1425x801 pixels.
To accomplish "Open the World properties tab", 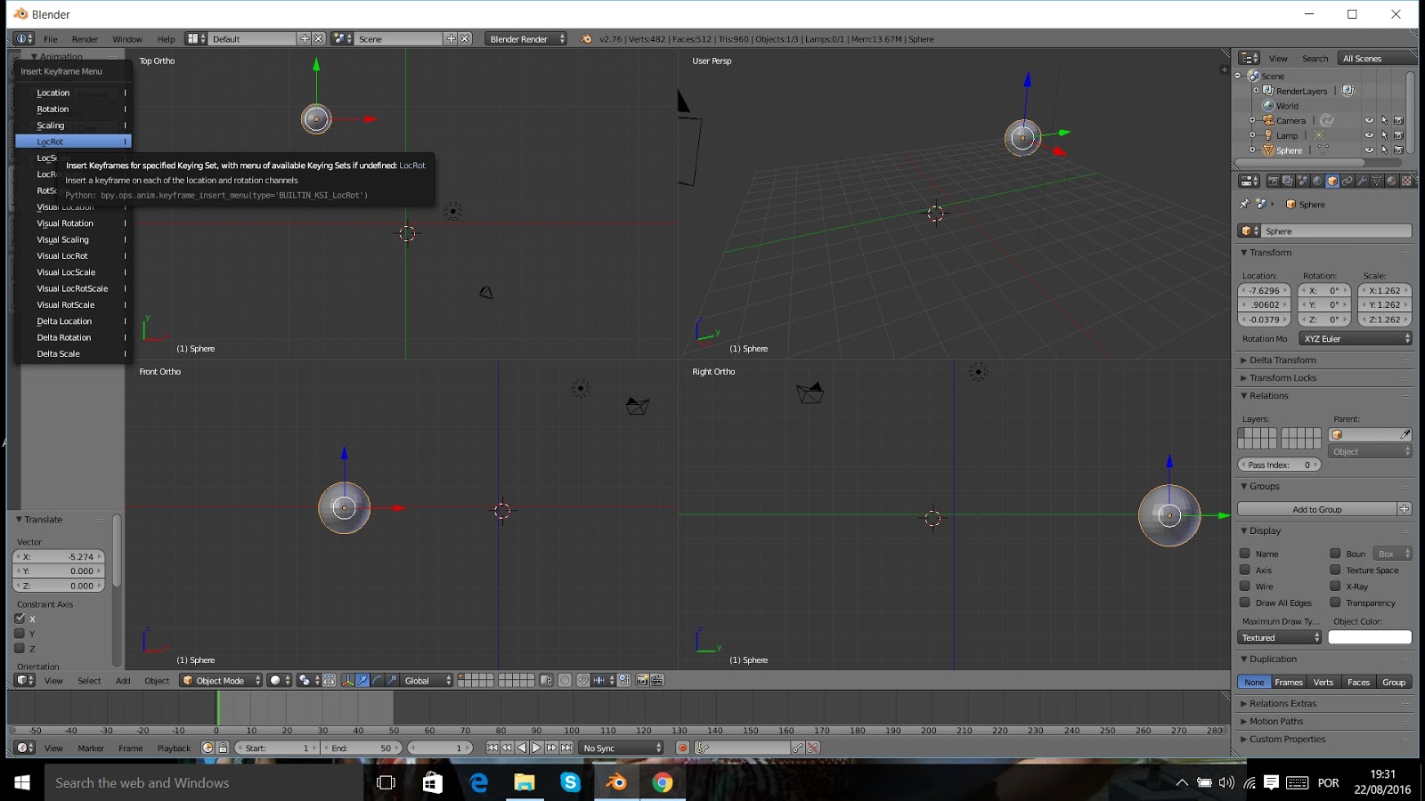I will click(1315, 181).
